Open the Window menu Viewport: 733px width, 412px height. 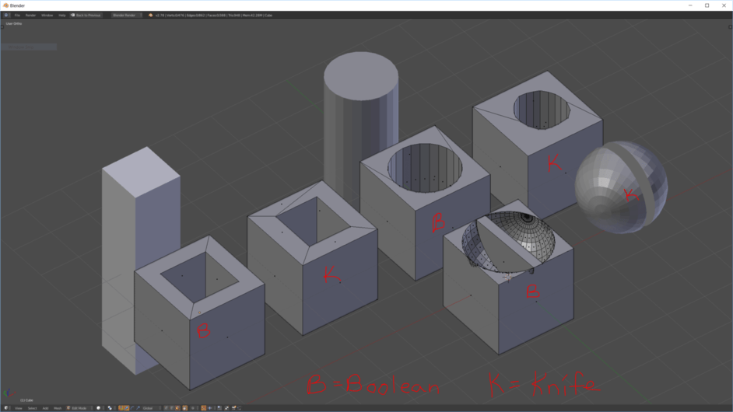(47, 15)
